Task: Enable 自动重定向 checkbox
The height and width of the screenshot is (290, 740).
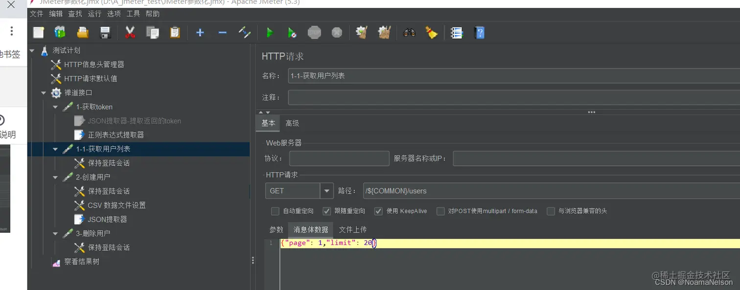Action: (276, 211)
